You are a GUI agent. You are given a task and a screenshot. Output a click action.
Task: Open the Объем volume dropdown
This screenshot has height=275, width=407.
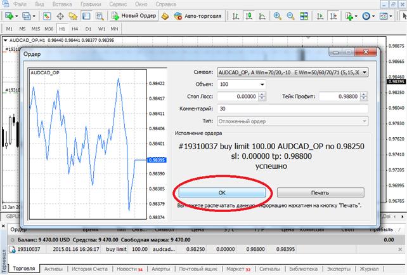click(x=261, y=84)
